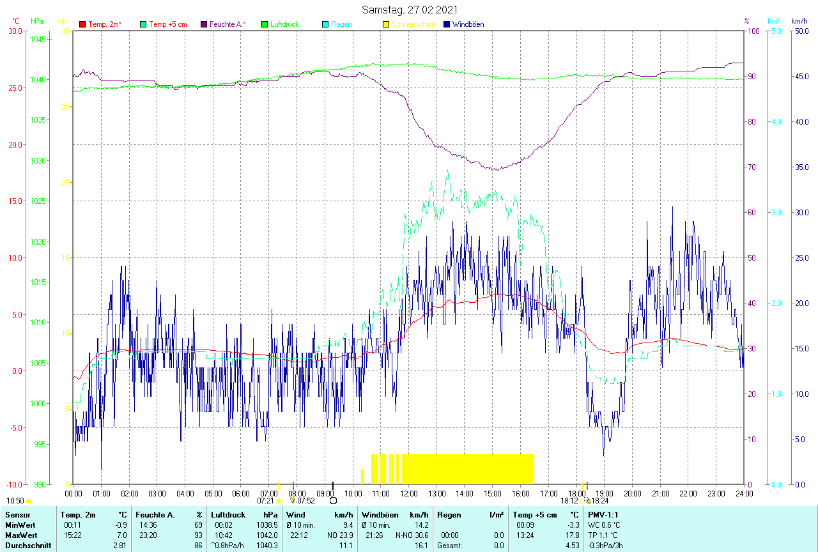The height and width of the screenshot is (552, 818).
Task: Click the Feuchte A. column header
Action: [x=156, y=514]
